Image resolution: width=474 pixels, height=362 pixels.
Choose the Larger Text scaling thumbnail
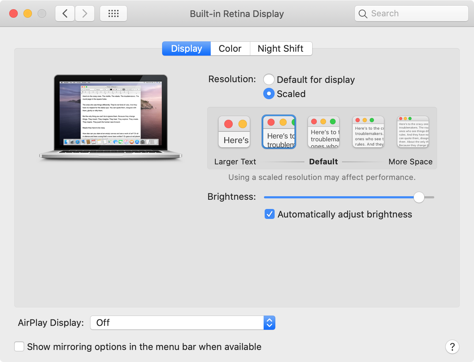tap(234, 132)
